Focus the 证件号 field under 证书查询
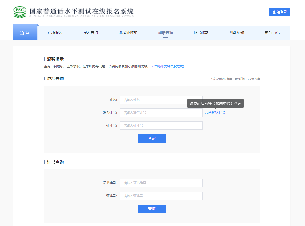The width and height of the screenshot is (305, 226). pos(161,196)
